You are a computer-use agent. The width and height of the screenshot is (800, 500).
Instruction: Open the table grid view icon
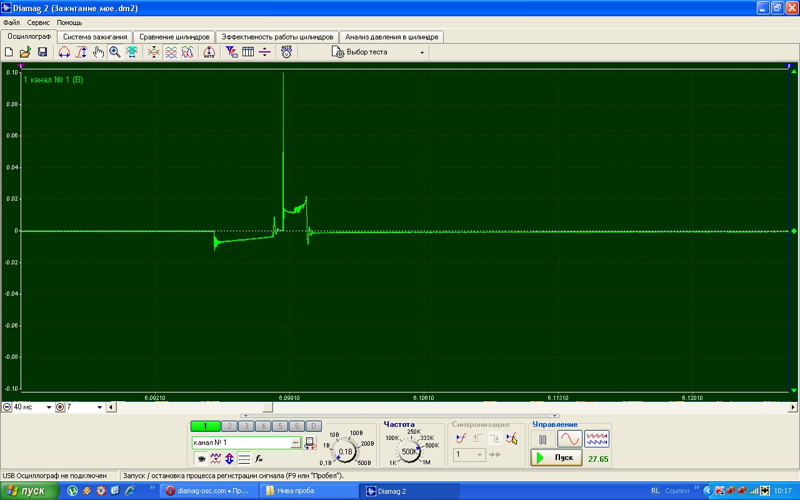click(x=248, y=52)
